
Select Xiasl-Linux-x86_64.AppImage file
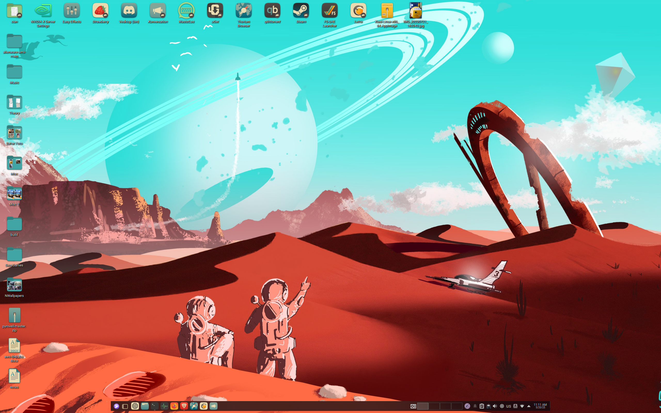387,15
